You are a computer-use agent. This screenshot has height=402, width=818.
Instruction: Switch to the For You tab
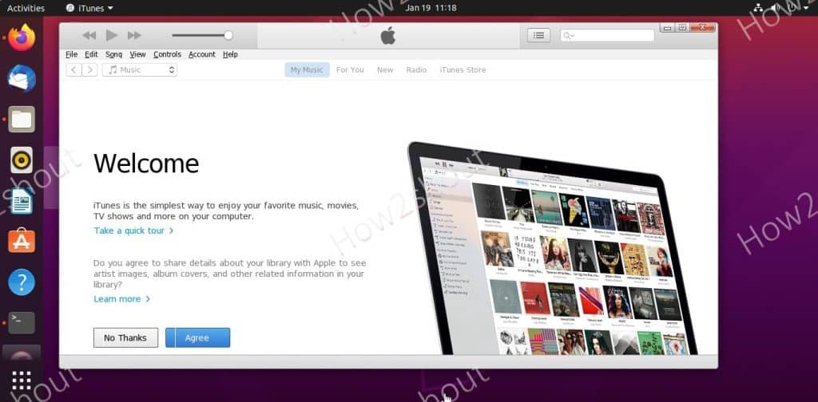(x=350, y=69)
